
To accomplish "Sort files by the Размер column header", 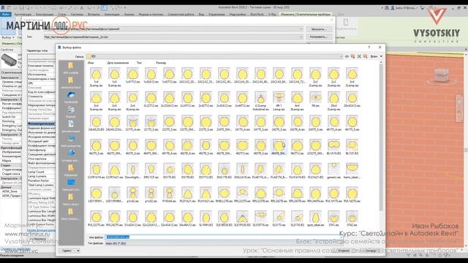I will coord(161,63).
